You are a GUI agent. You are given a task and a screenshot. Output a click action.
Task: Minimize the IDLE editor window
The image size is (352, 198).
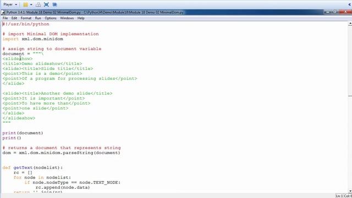[x=328, y=12]
